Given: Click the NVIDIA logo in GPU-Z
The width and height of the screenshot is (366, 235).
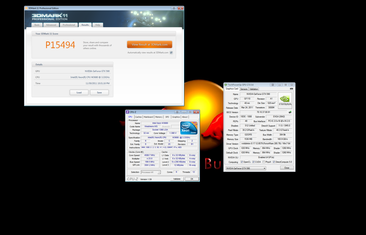Looking at the screenshot, I should coord(285,100).
